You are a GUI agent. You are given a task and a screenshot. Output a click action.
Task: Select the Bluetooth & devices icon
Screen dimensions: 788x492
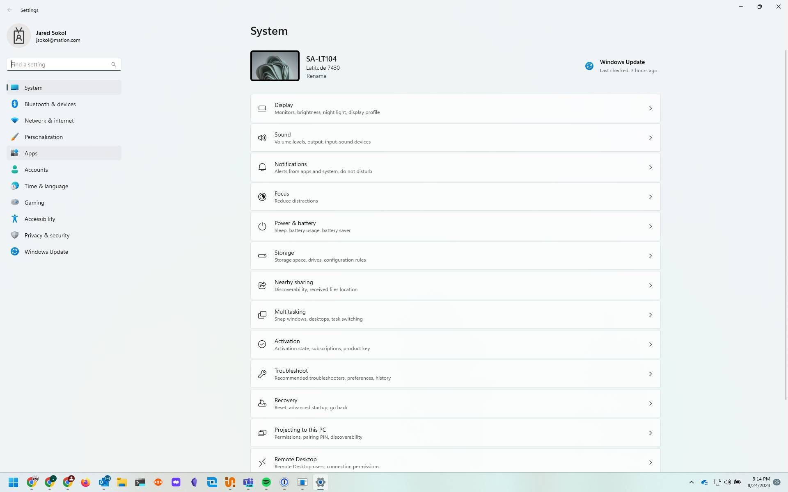(15, 104)
